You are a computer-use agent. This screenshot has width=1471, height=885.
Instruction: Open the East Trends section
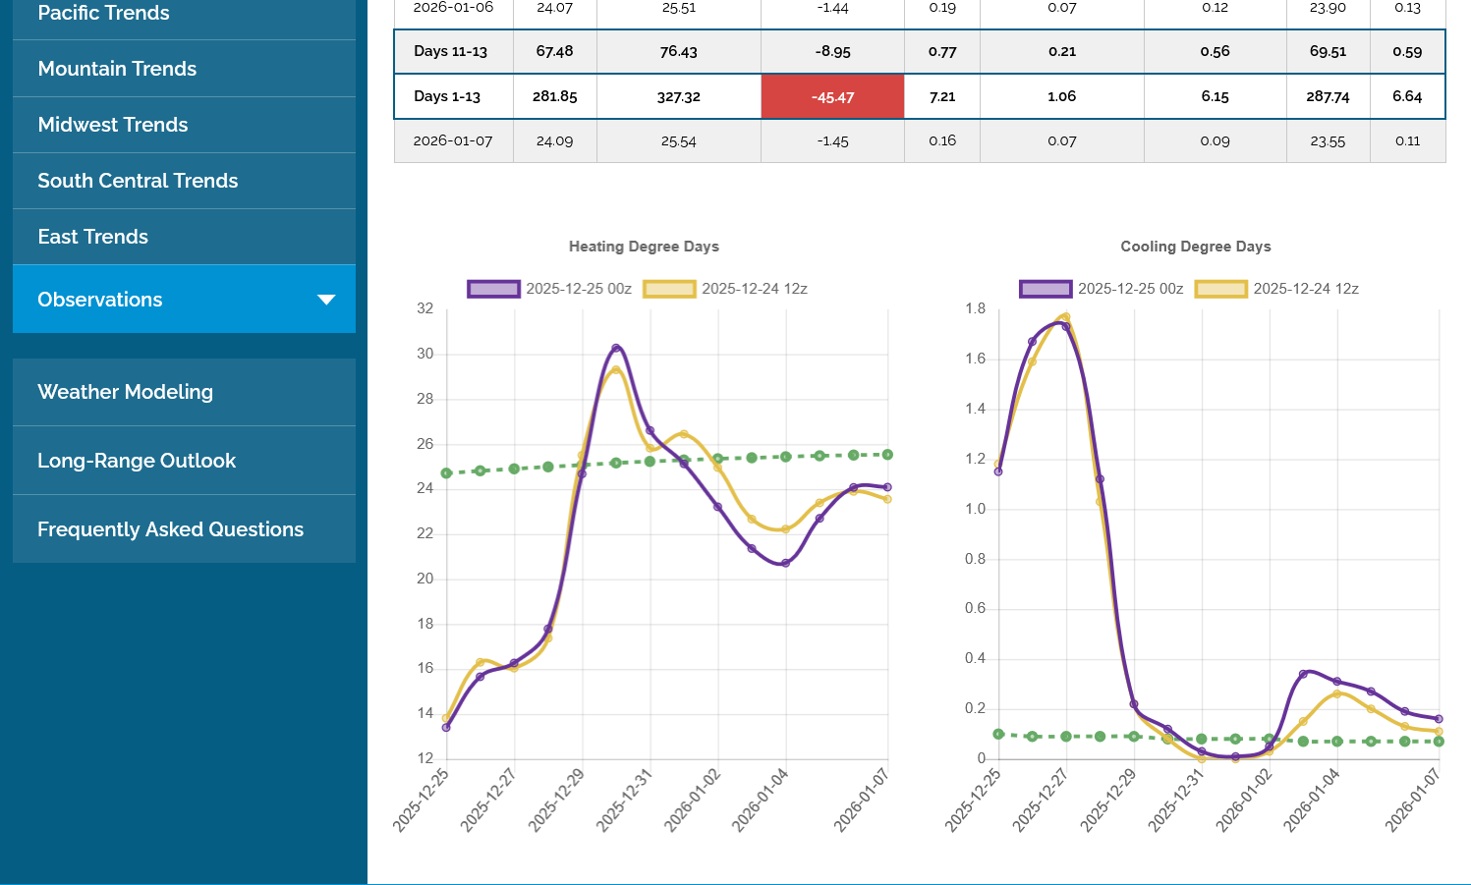click(92, 237)
